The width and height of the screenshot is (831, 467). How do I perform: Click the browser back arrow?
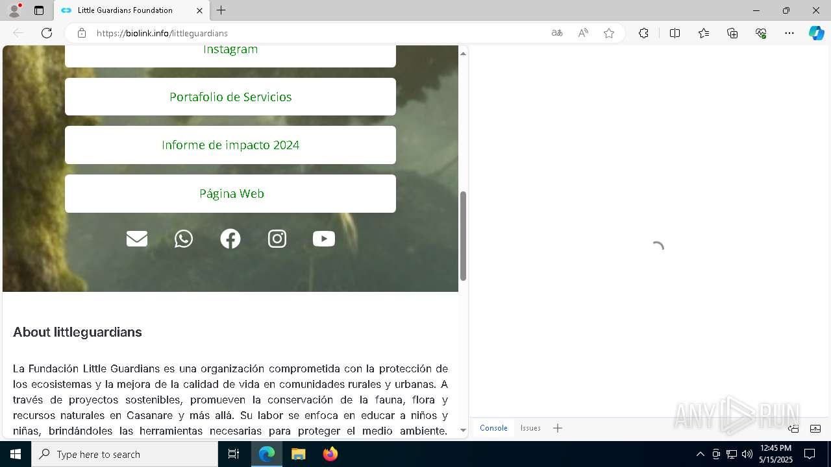click(x=18, y=33)
